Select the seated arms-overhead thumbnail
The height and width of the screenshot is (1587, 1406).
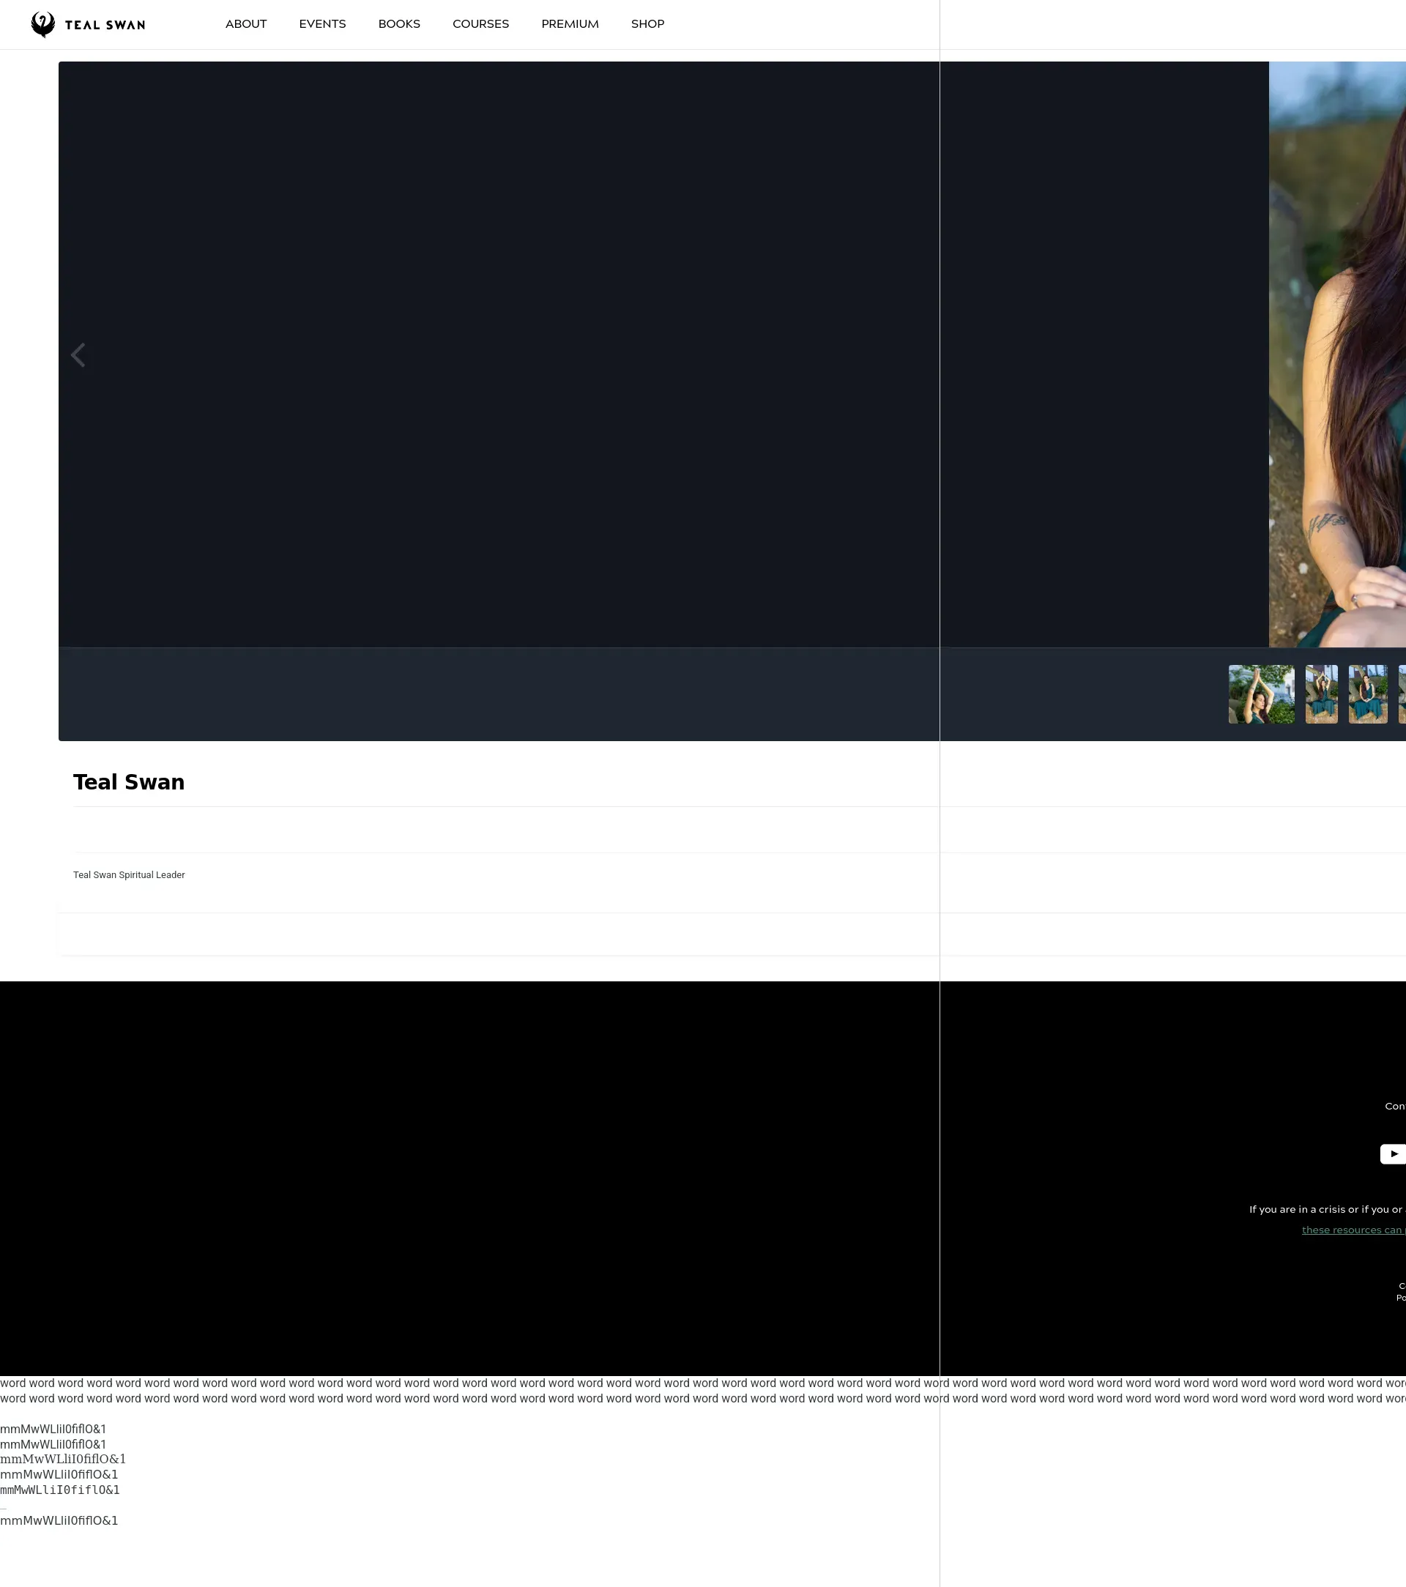pyautogui.click(x=1320, y=694)
